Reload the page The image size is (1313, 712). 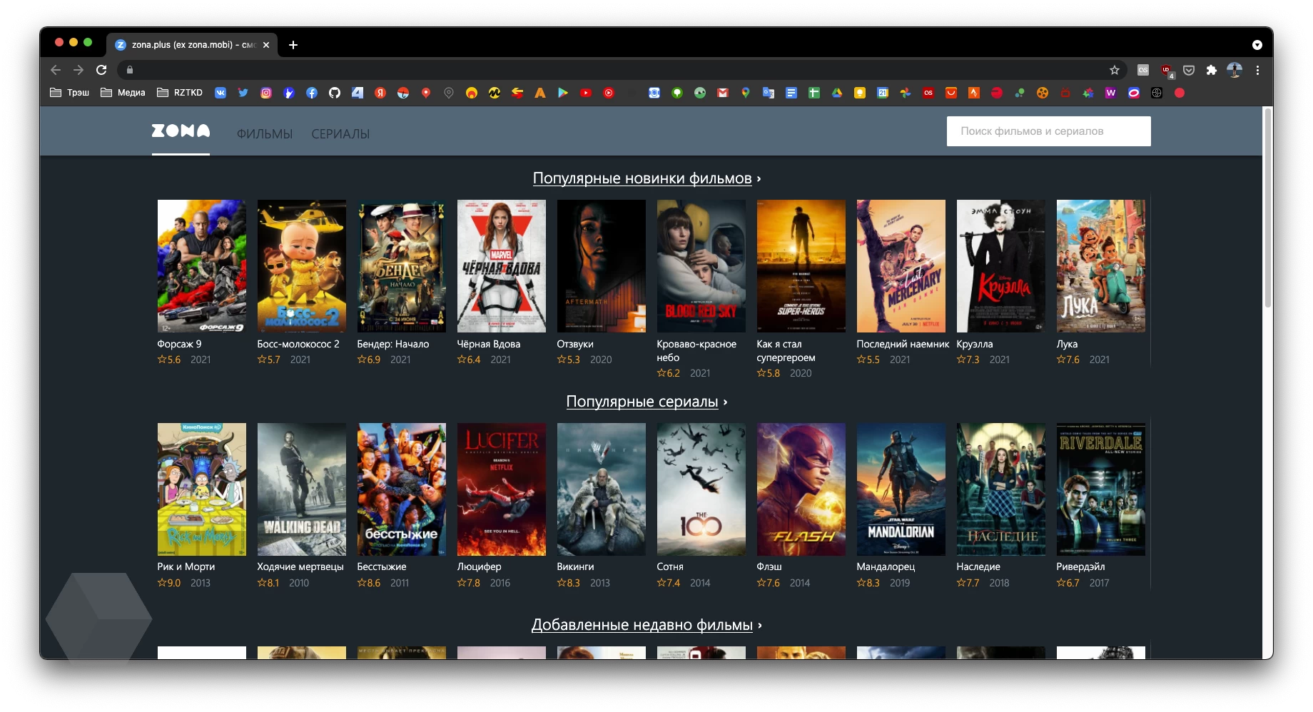(101, 70)
